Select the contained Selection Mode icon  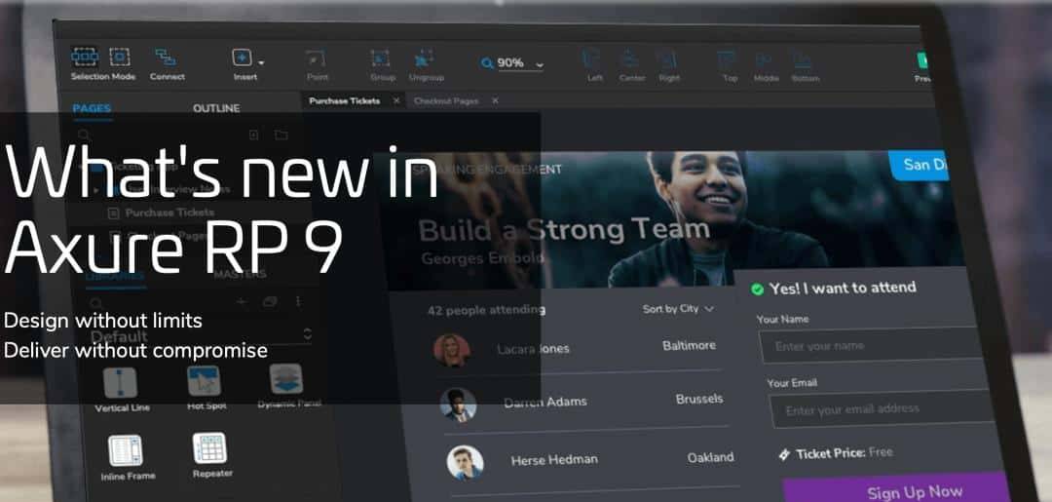(120, 58)
